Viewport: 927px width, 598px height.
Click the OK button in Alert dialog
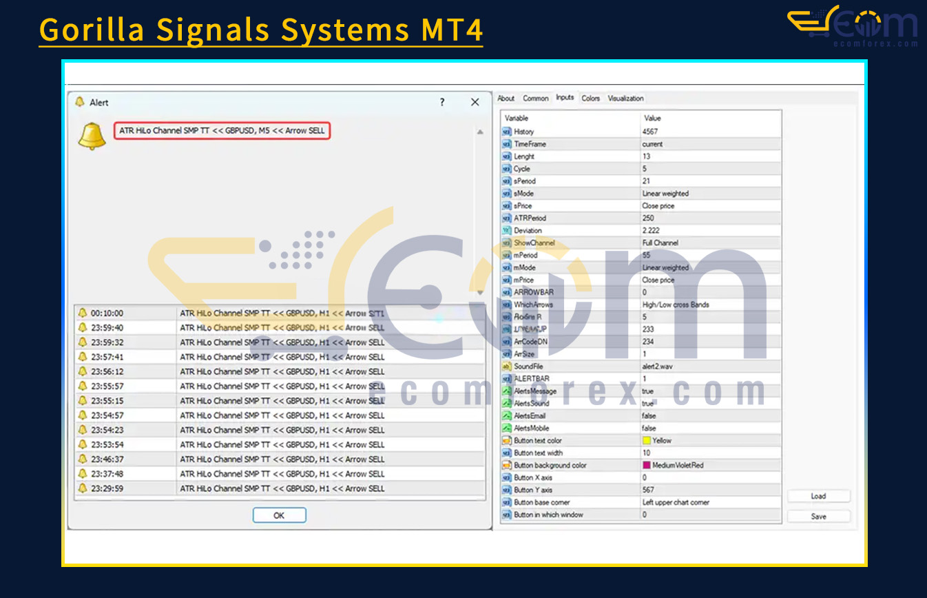tap(279, 515)
